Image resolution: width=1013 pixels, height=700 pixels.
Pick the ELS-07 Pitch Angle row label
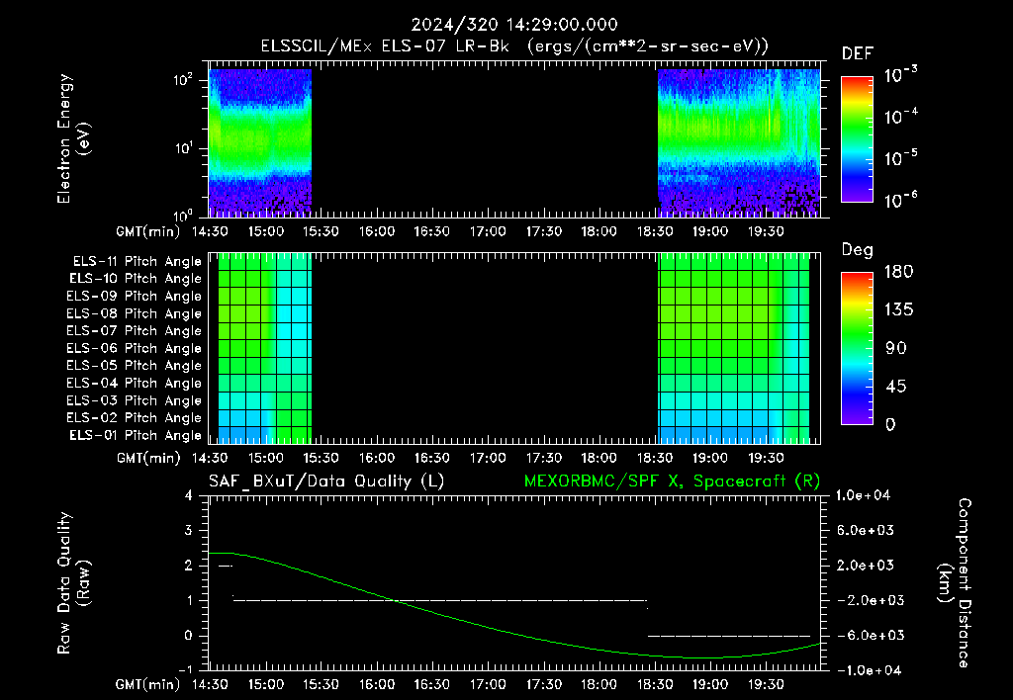coord(134,330)
